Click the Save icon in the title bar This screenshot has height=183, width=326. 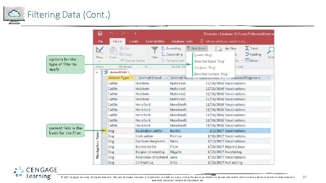[x=100, y=33]
